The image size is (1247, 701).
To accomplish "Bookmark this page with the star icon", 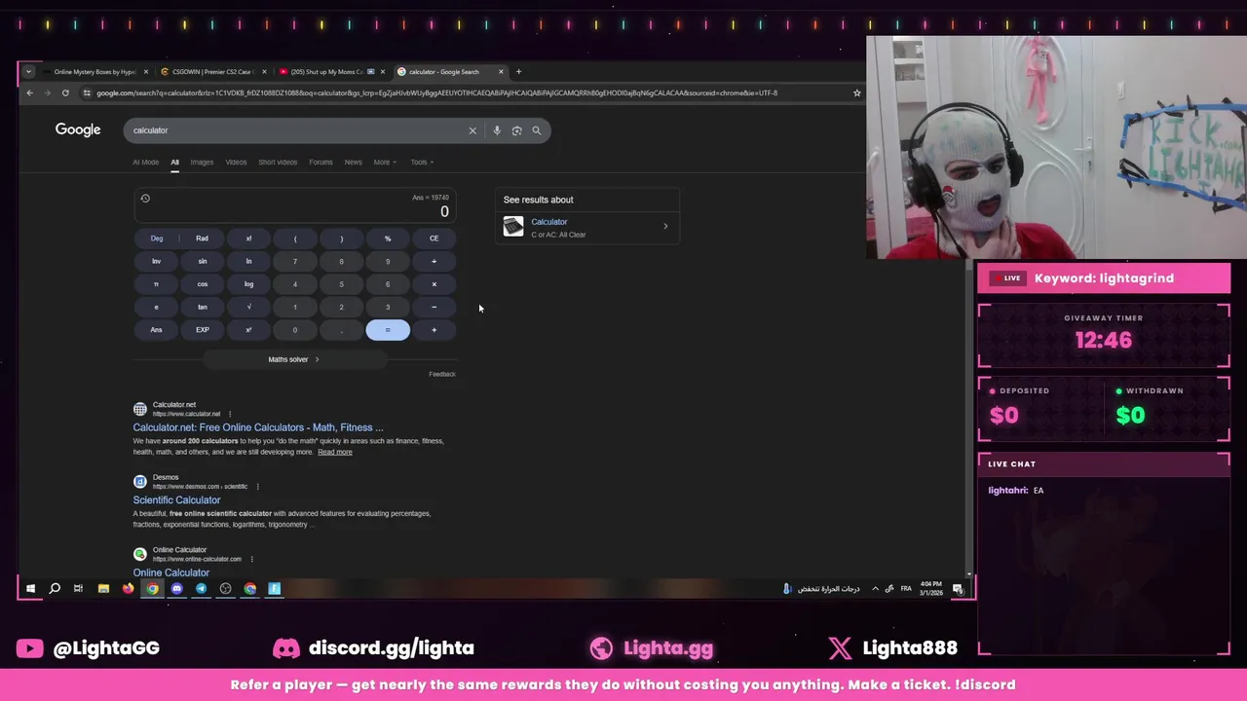I will (857, 93).
